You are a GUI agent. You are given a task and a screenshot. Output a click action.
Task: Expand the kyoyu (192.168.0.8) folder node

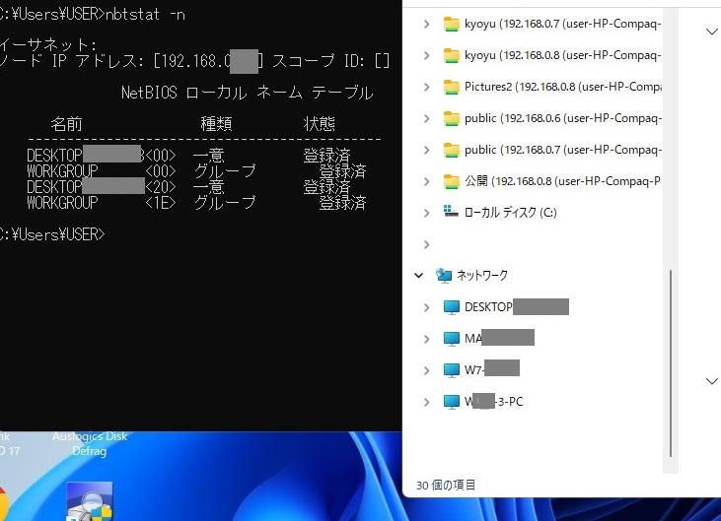tap(426, 55)
